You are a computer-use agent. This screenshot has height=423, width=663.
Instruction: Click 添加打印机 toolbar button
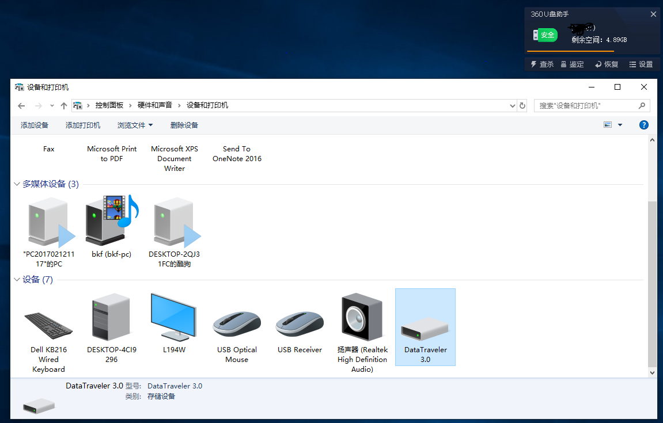83,125
